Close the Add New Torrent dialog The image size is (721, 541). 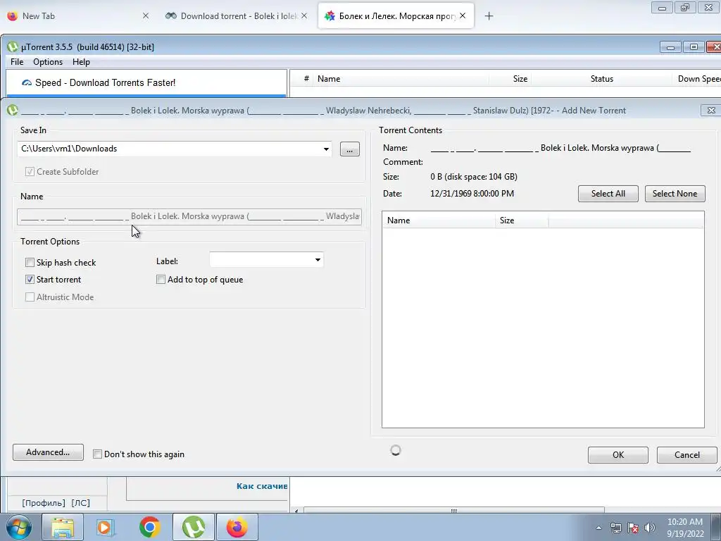click(711, 111)
